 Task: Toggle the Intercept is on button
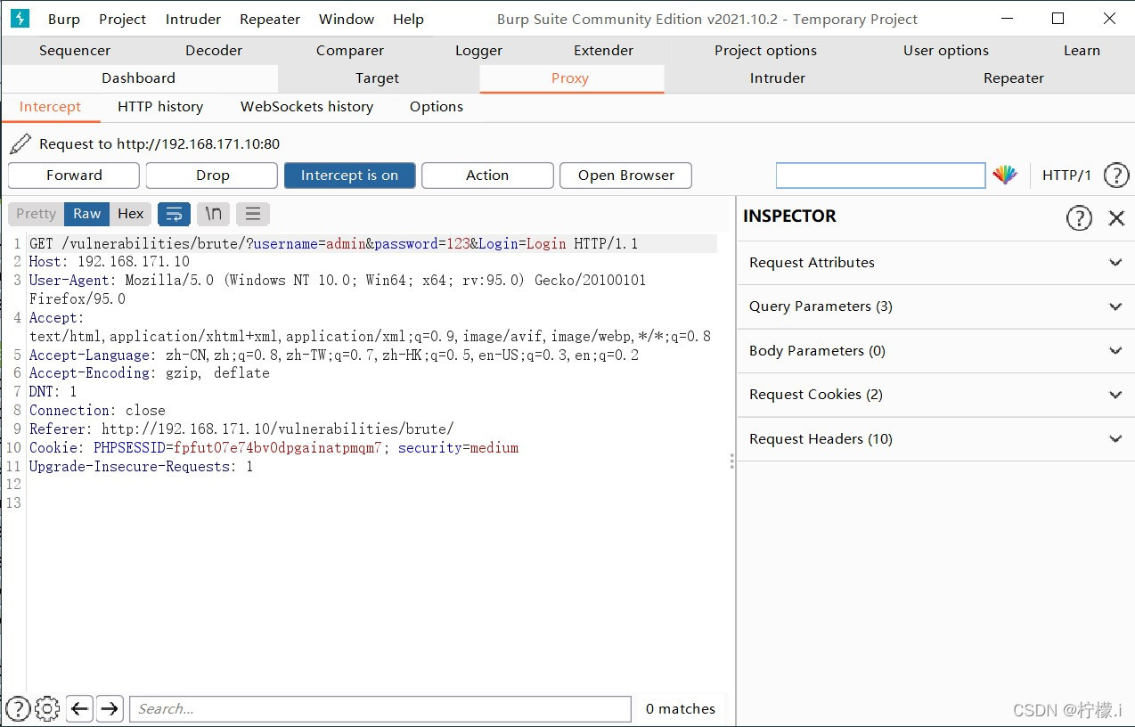pos(349,176)
